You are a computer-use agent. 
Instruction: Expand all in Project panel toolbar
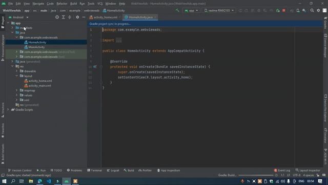click(x=64, y=17)
